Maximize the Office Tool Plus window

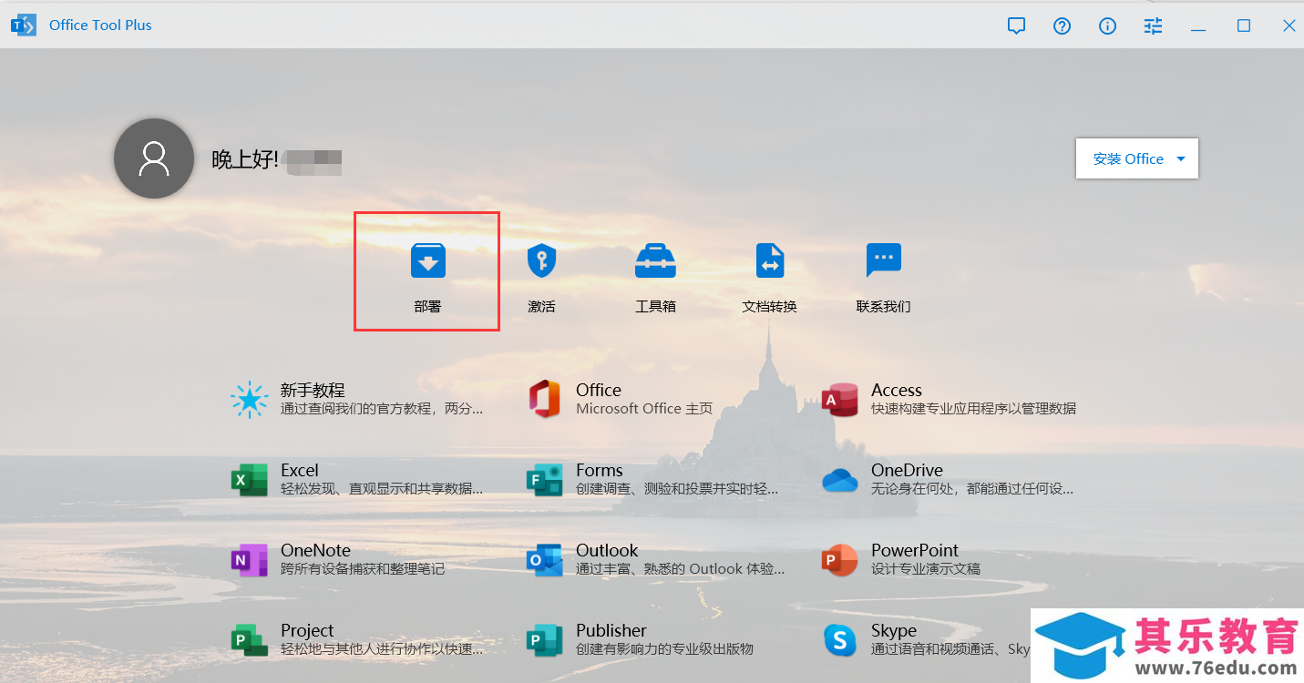coord(1244,25)
